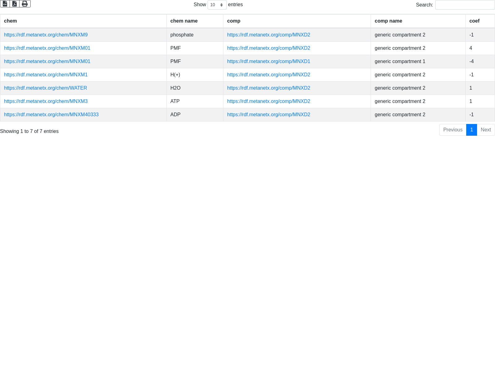Open the MNXM9 phosphate chem link
The width and height of the screenshot is (495, 371).
coord(46,35)
